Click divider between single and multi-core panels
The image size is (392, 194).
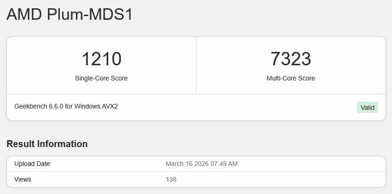(x=196, y=65)
